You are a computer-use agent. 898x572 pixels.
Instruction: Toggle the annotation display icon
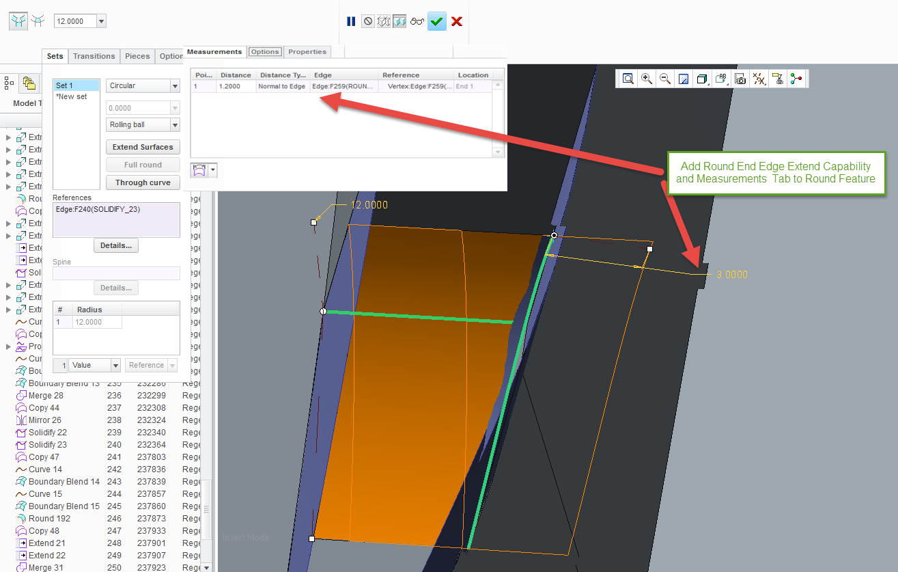point(777,79)
